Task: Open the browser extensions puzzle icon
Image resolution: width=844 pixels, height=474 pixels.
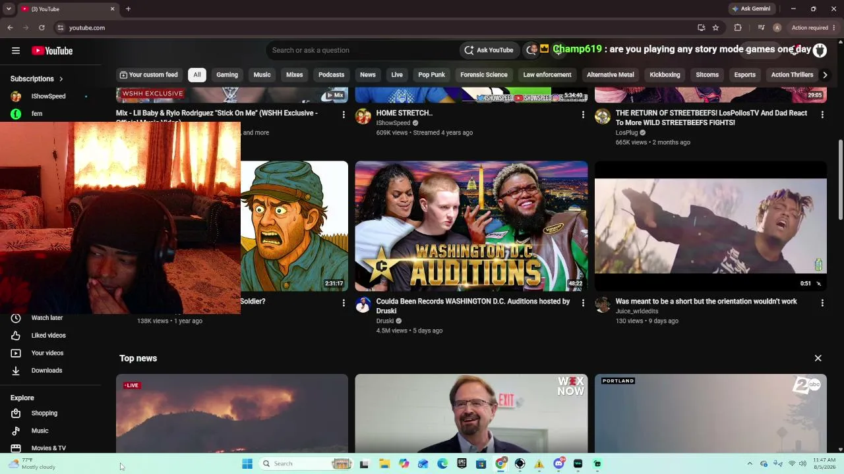Action: pyautogui.click(x=738, y=28)
